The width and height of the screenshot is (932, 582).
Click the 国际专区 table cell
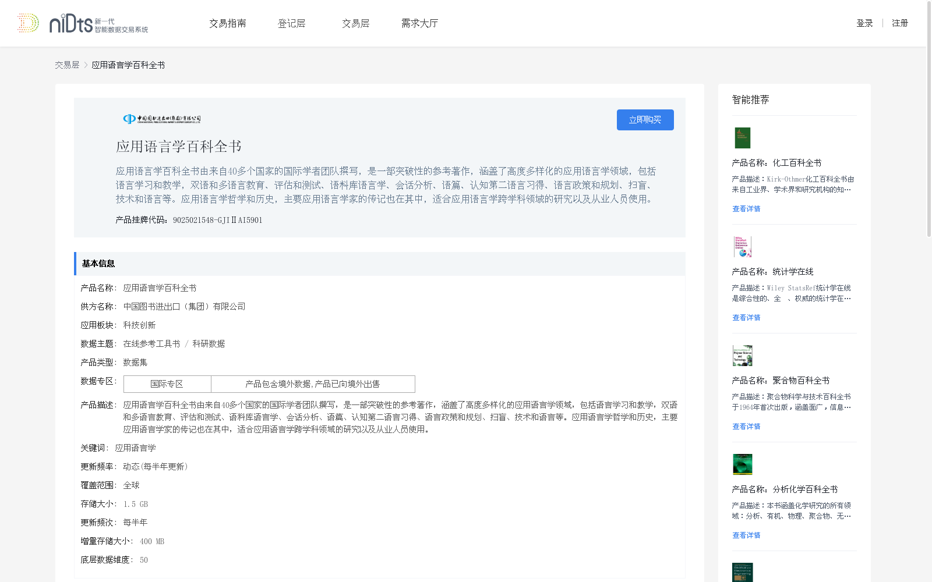167,384
